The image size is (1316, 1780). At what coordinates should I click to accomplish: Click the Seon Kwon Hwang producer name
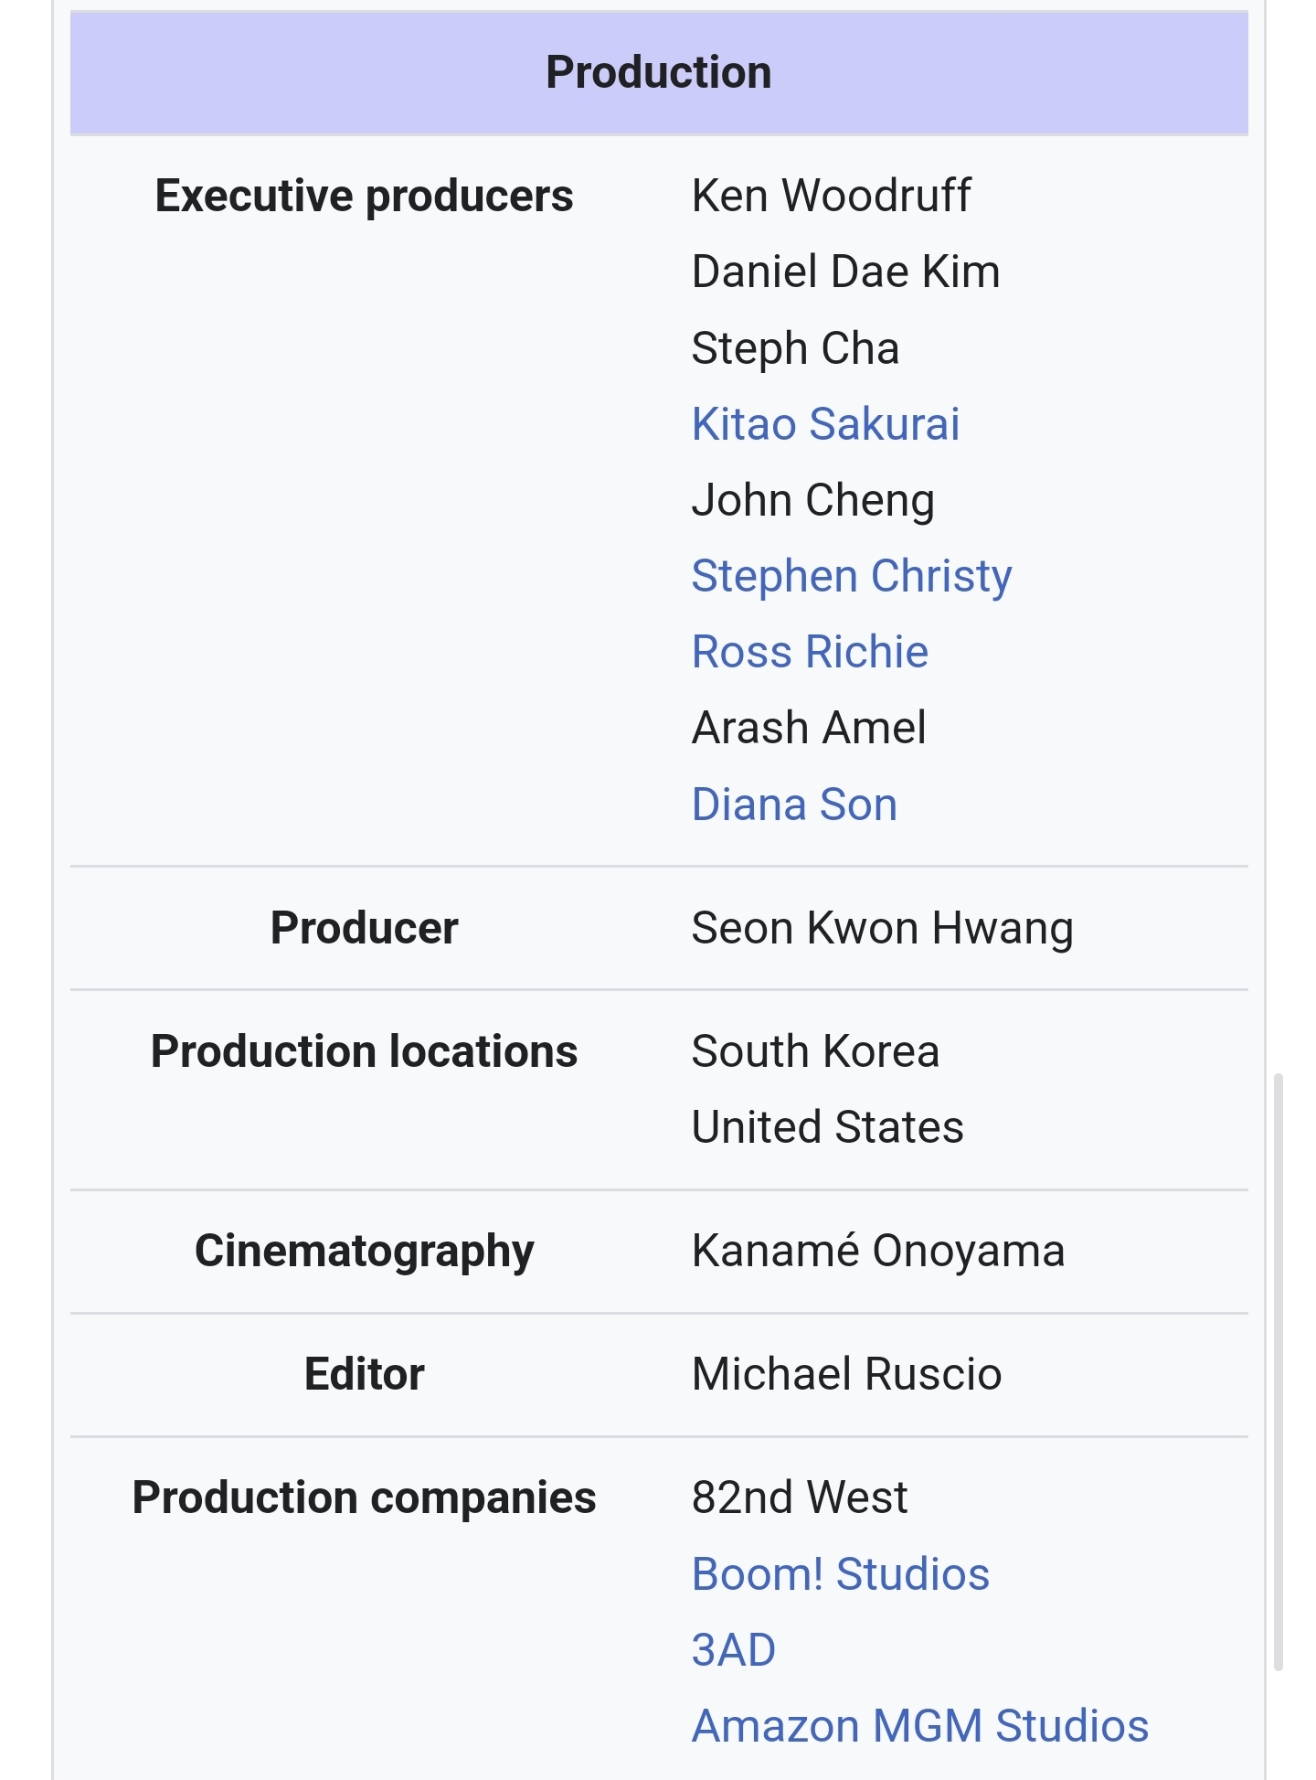(x=882, y=928)
